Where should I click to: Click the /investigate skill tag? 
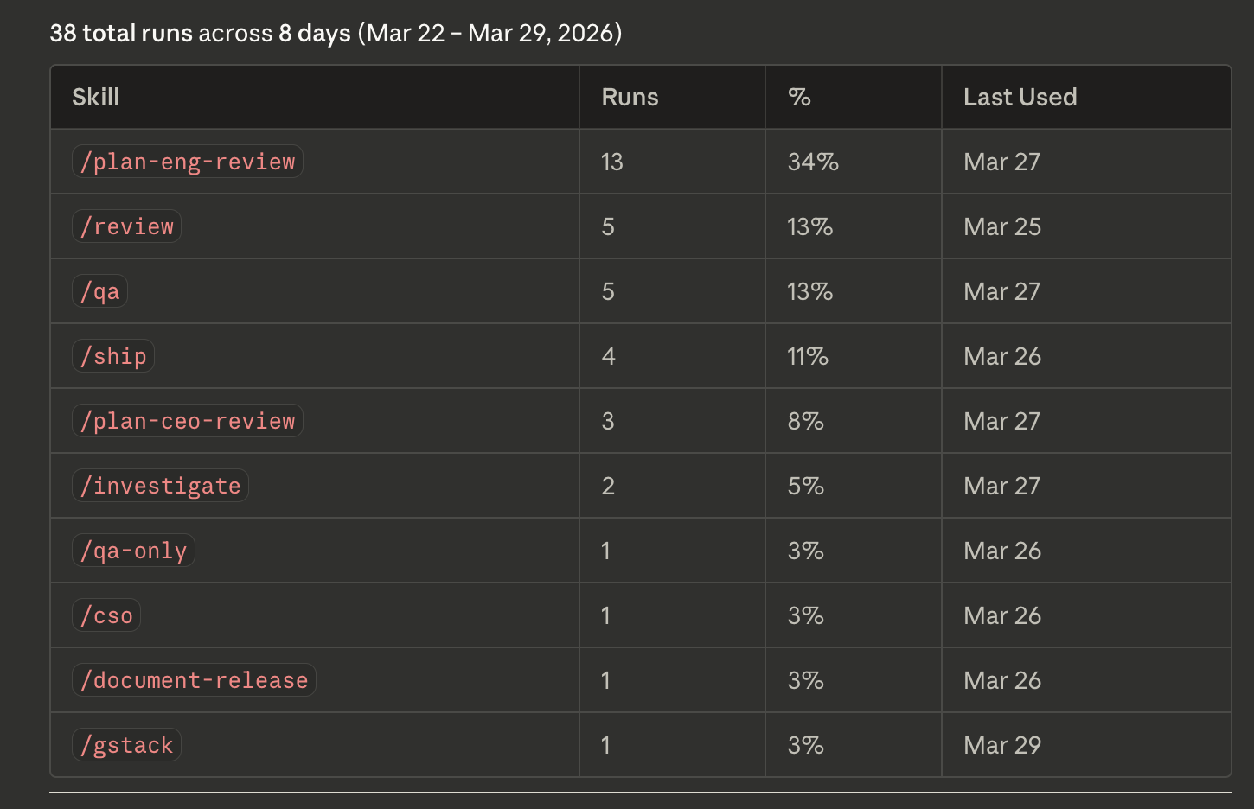coord(160,486)
